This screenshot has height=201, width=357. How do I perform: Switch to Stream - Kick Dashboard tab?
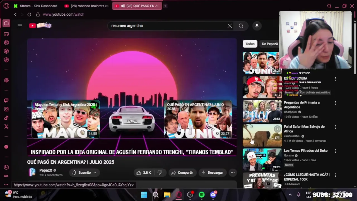36,6
